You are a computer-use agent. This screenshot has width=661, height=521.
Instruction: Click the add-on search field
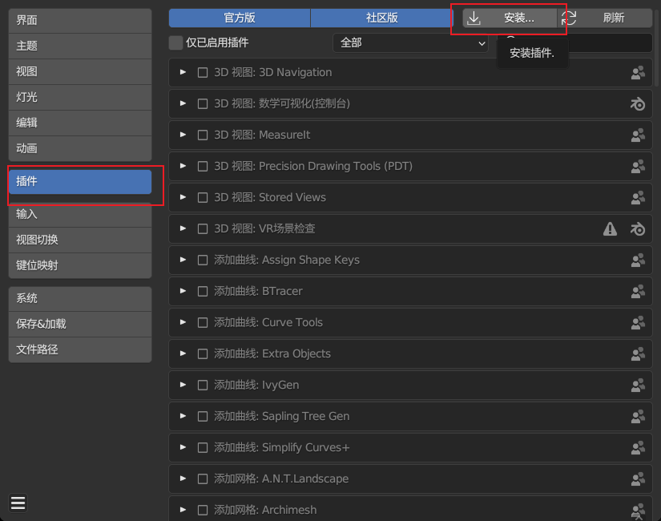(574, 43)
